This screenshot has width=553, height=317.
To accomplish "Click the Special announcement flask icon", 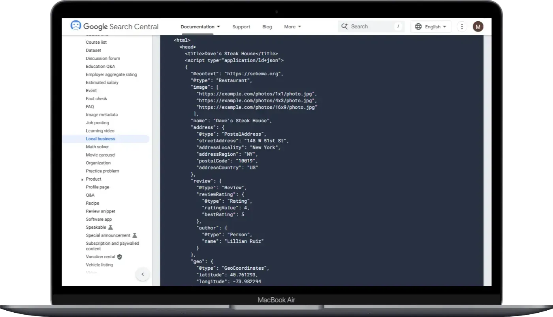I will click(135, 235).
